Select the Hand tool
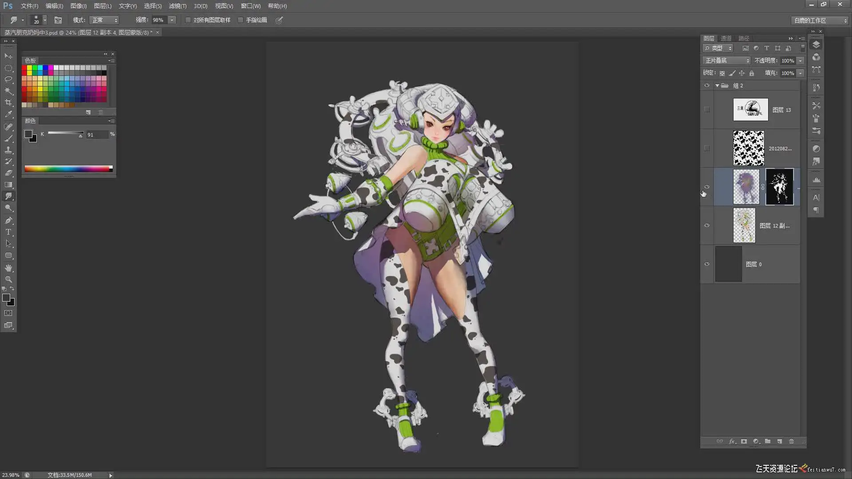The width and height of the screenshot is (852, 479). tap(8, 268)
